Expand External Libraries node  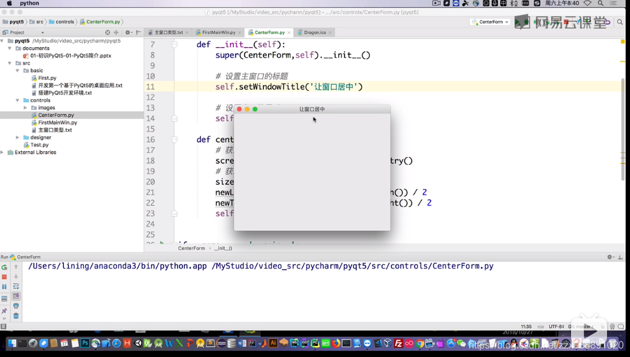coord(2,152)
